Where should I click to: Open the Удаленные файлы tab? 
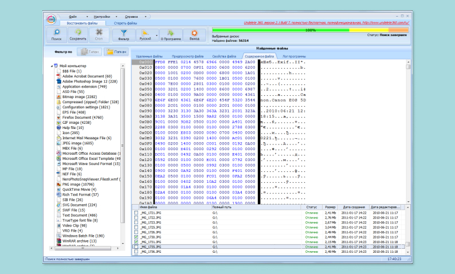149,56
